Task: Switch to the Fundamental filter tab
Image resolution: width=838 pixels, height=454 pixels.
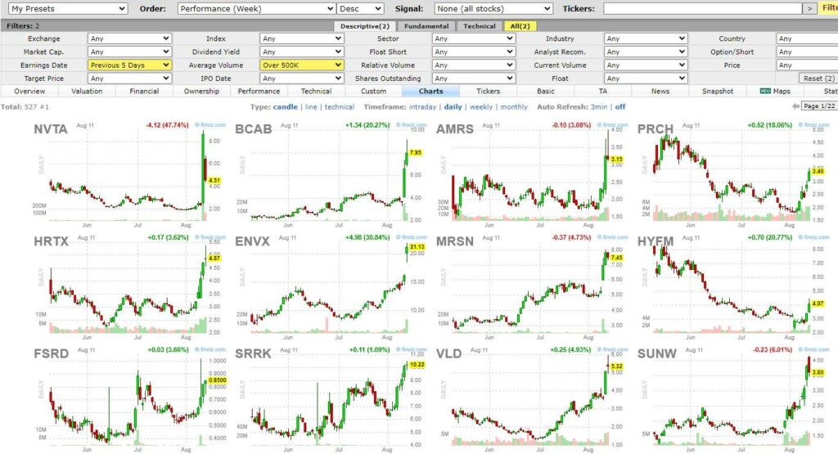Action: [x=426, y=26]
